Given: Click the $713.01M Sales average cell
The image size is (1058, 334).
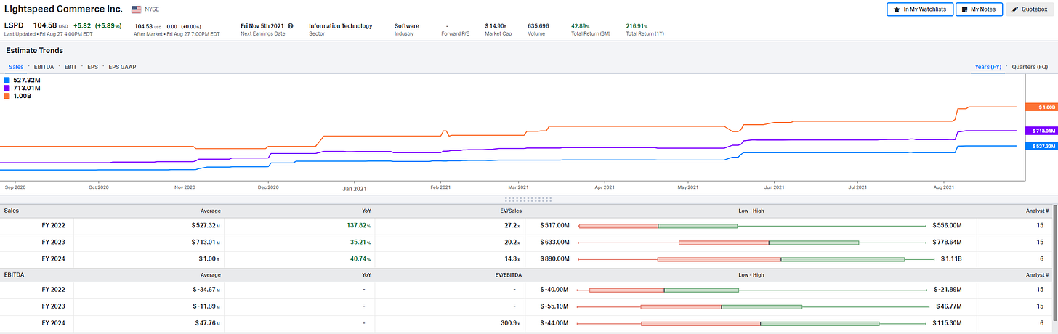Looking at the screenshot, I should pyautogui.click(x=206, y=242).
